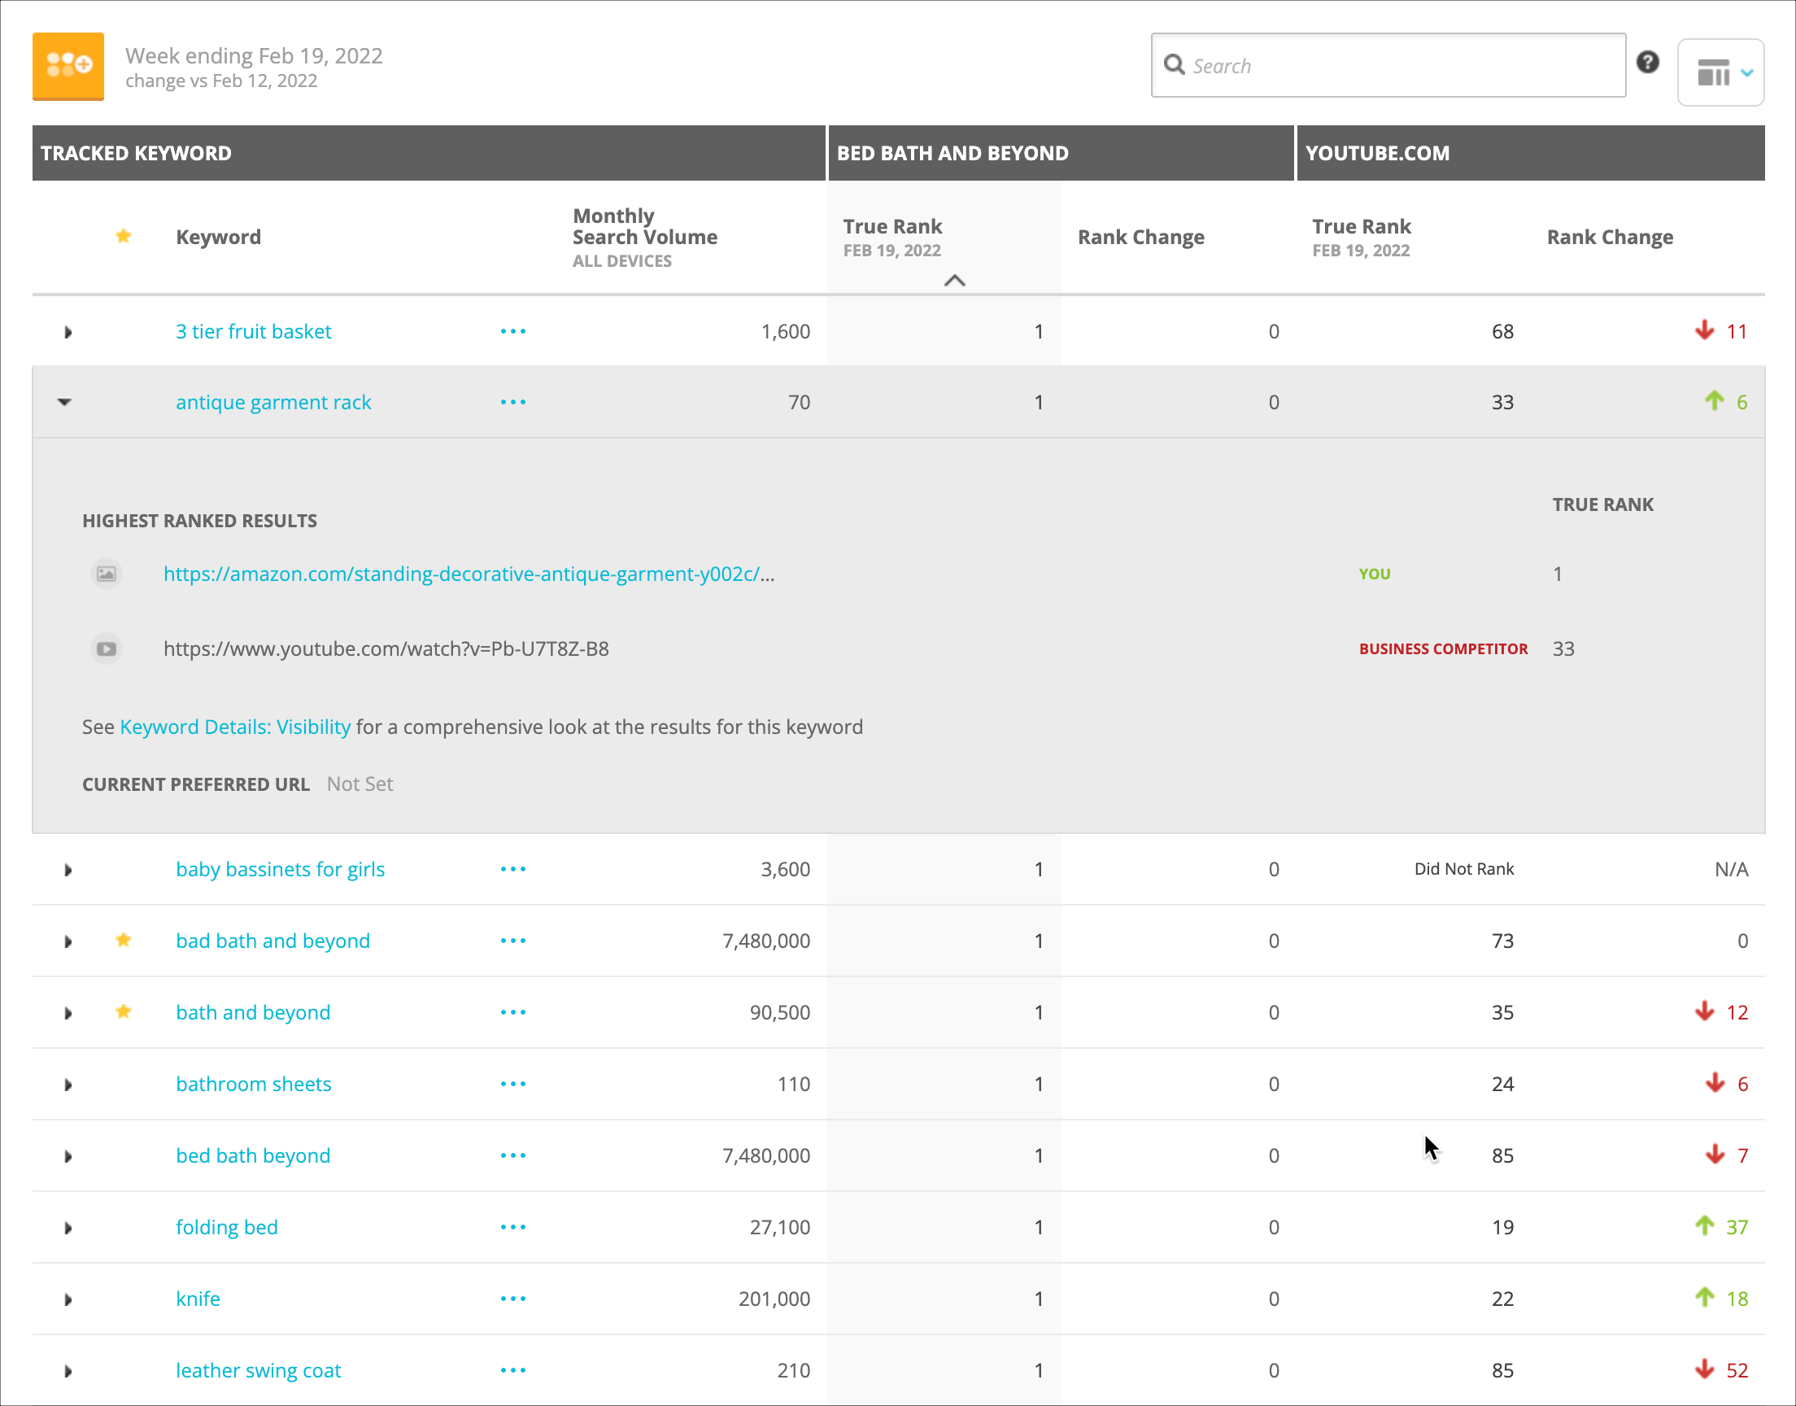Expand the bad bath and beyond row
The width and height of the screenshot is (1796, 1406).
click(x=68, y=941)
